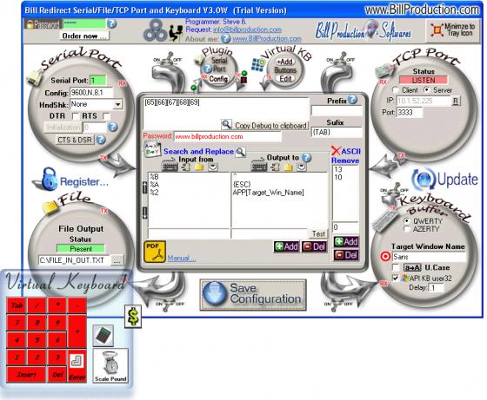Viewport: 487px width, 400px height.
Task: Click the Register padlock icon
Action: (49, 179)
